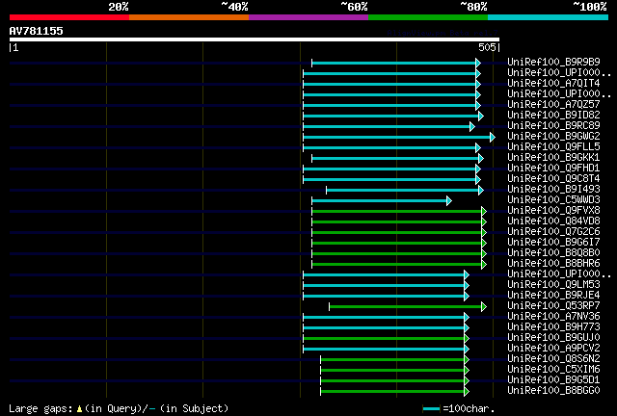This screenshot has width=617, height=416.
Task: Select the UniRef100_Q7G2C6 label
Action: click(x=553, y=231)
